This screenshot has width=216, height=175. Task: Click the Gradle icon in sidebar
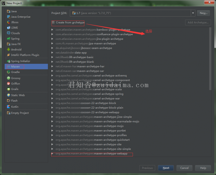[x=8, y=72]
